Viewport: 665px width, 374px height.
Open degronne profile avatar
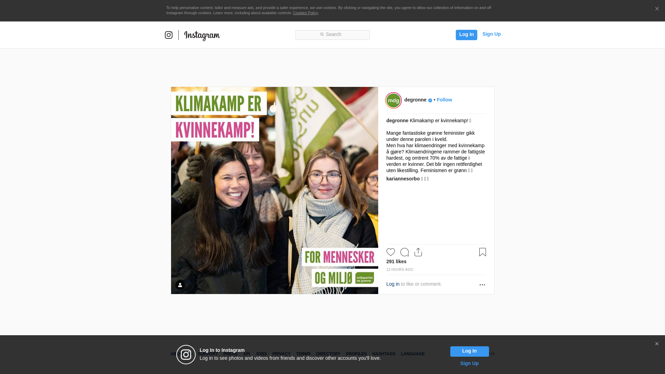tap(393, 100)
